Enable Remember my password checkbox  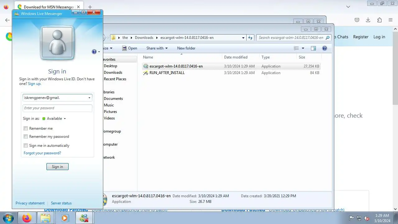(x=26, y=137)
